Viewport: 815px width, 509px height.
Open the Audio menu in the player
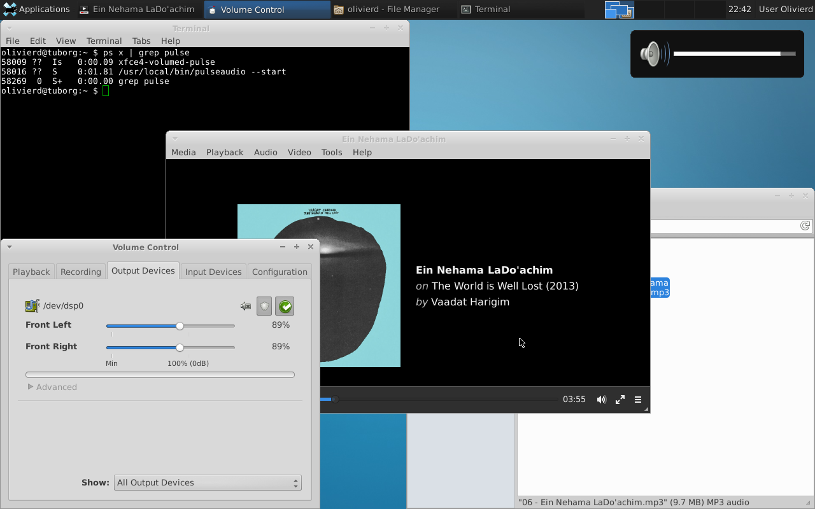coord(266,152)
